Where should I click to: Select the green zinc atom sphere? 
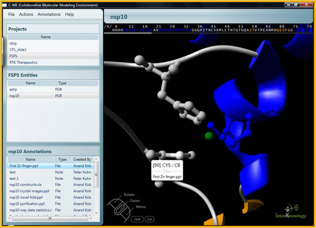(x=209, y=136)
